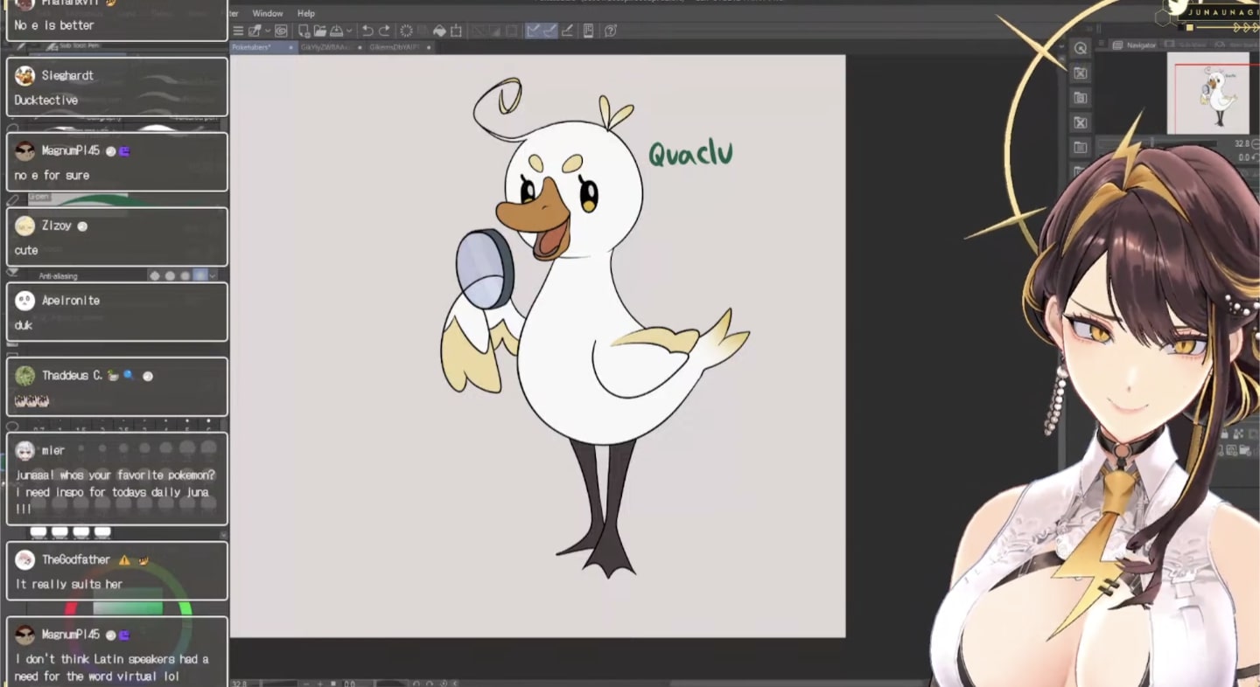
Task: Click the Clip Studio spiral icon
Action: 281,31
